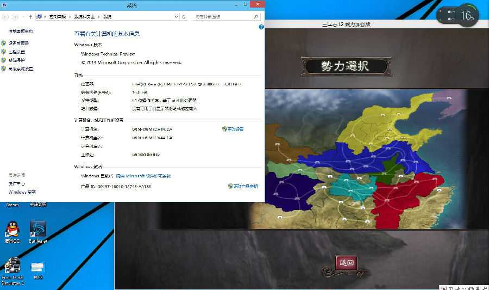489x290 pixels.
Task: Click the System window title bar icon
Action: [4, 5]
